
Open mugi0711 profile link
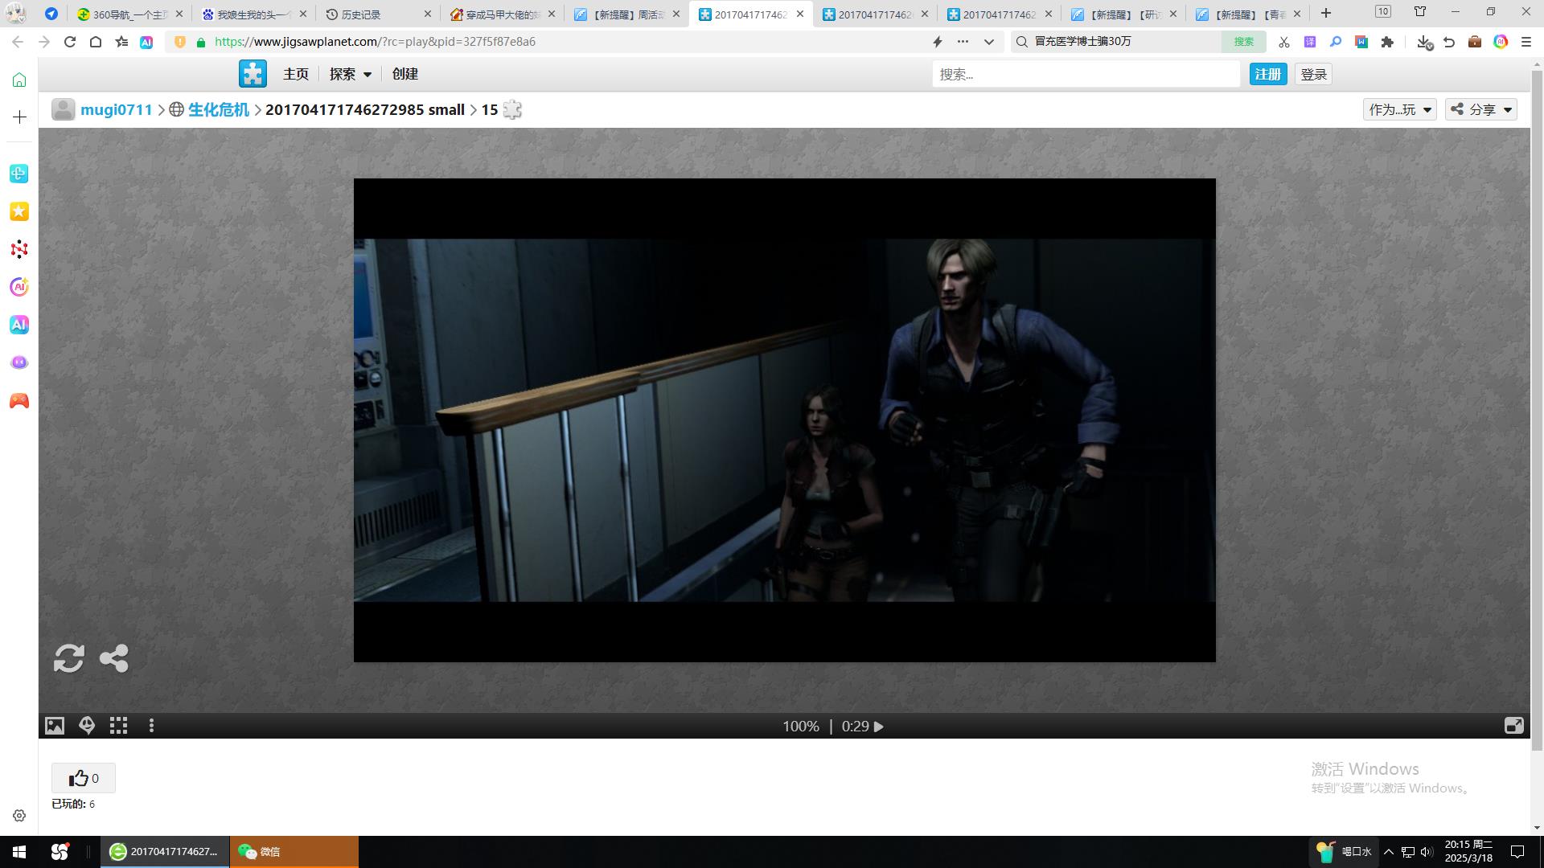coord(117,110)
